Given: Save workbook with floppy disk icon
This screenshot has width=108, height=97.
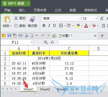Looking at the screenshot, I should click(9, 35).
